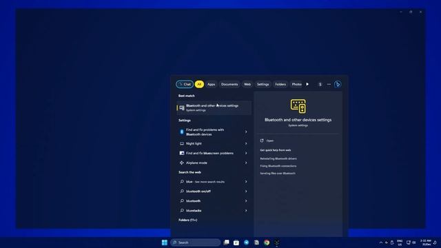The width and height of the screenshot is (441, 248).
Task: Expand Find and fix Bluetooth devices chevron
Action: point(246,132)
